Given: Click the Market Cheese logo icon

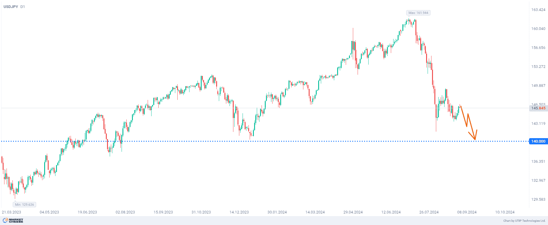Looking at the screenshot, I should click(x=5, y=220).
